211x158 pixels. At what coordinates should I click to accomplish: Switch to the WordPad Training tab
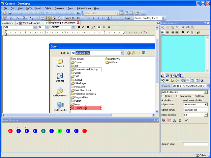pyautogui.click(x=30, y=23)
